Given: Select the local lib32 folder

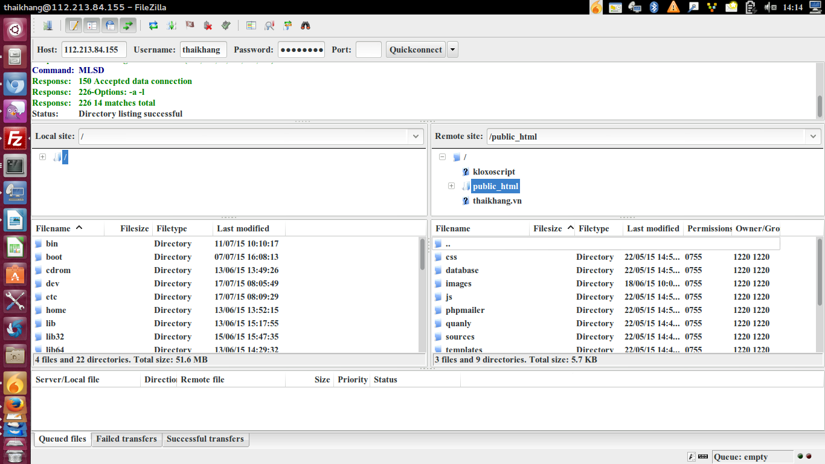Looking at the screenshot, I should click(x=55, y=337).
